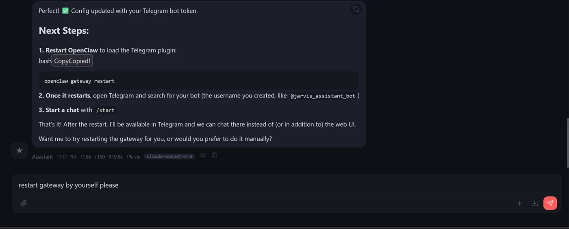Click the 'Assistant' sender label

[x=42, y=157]
